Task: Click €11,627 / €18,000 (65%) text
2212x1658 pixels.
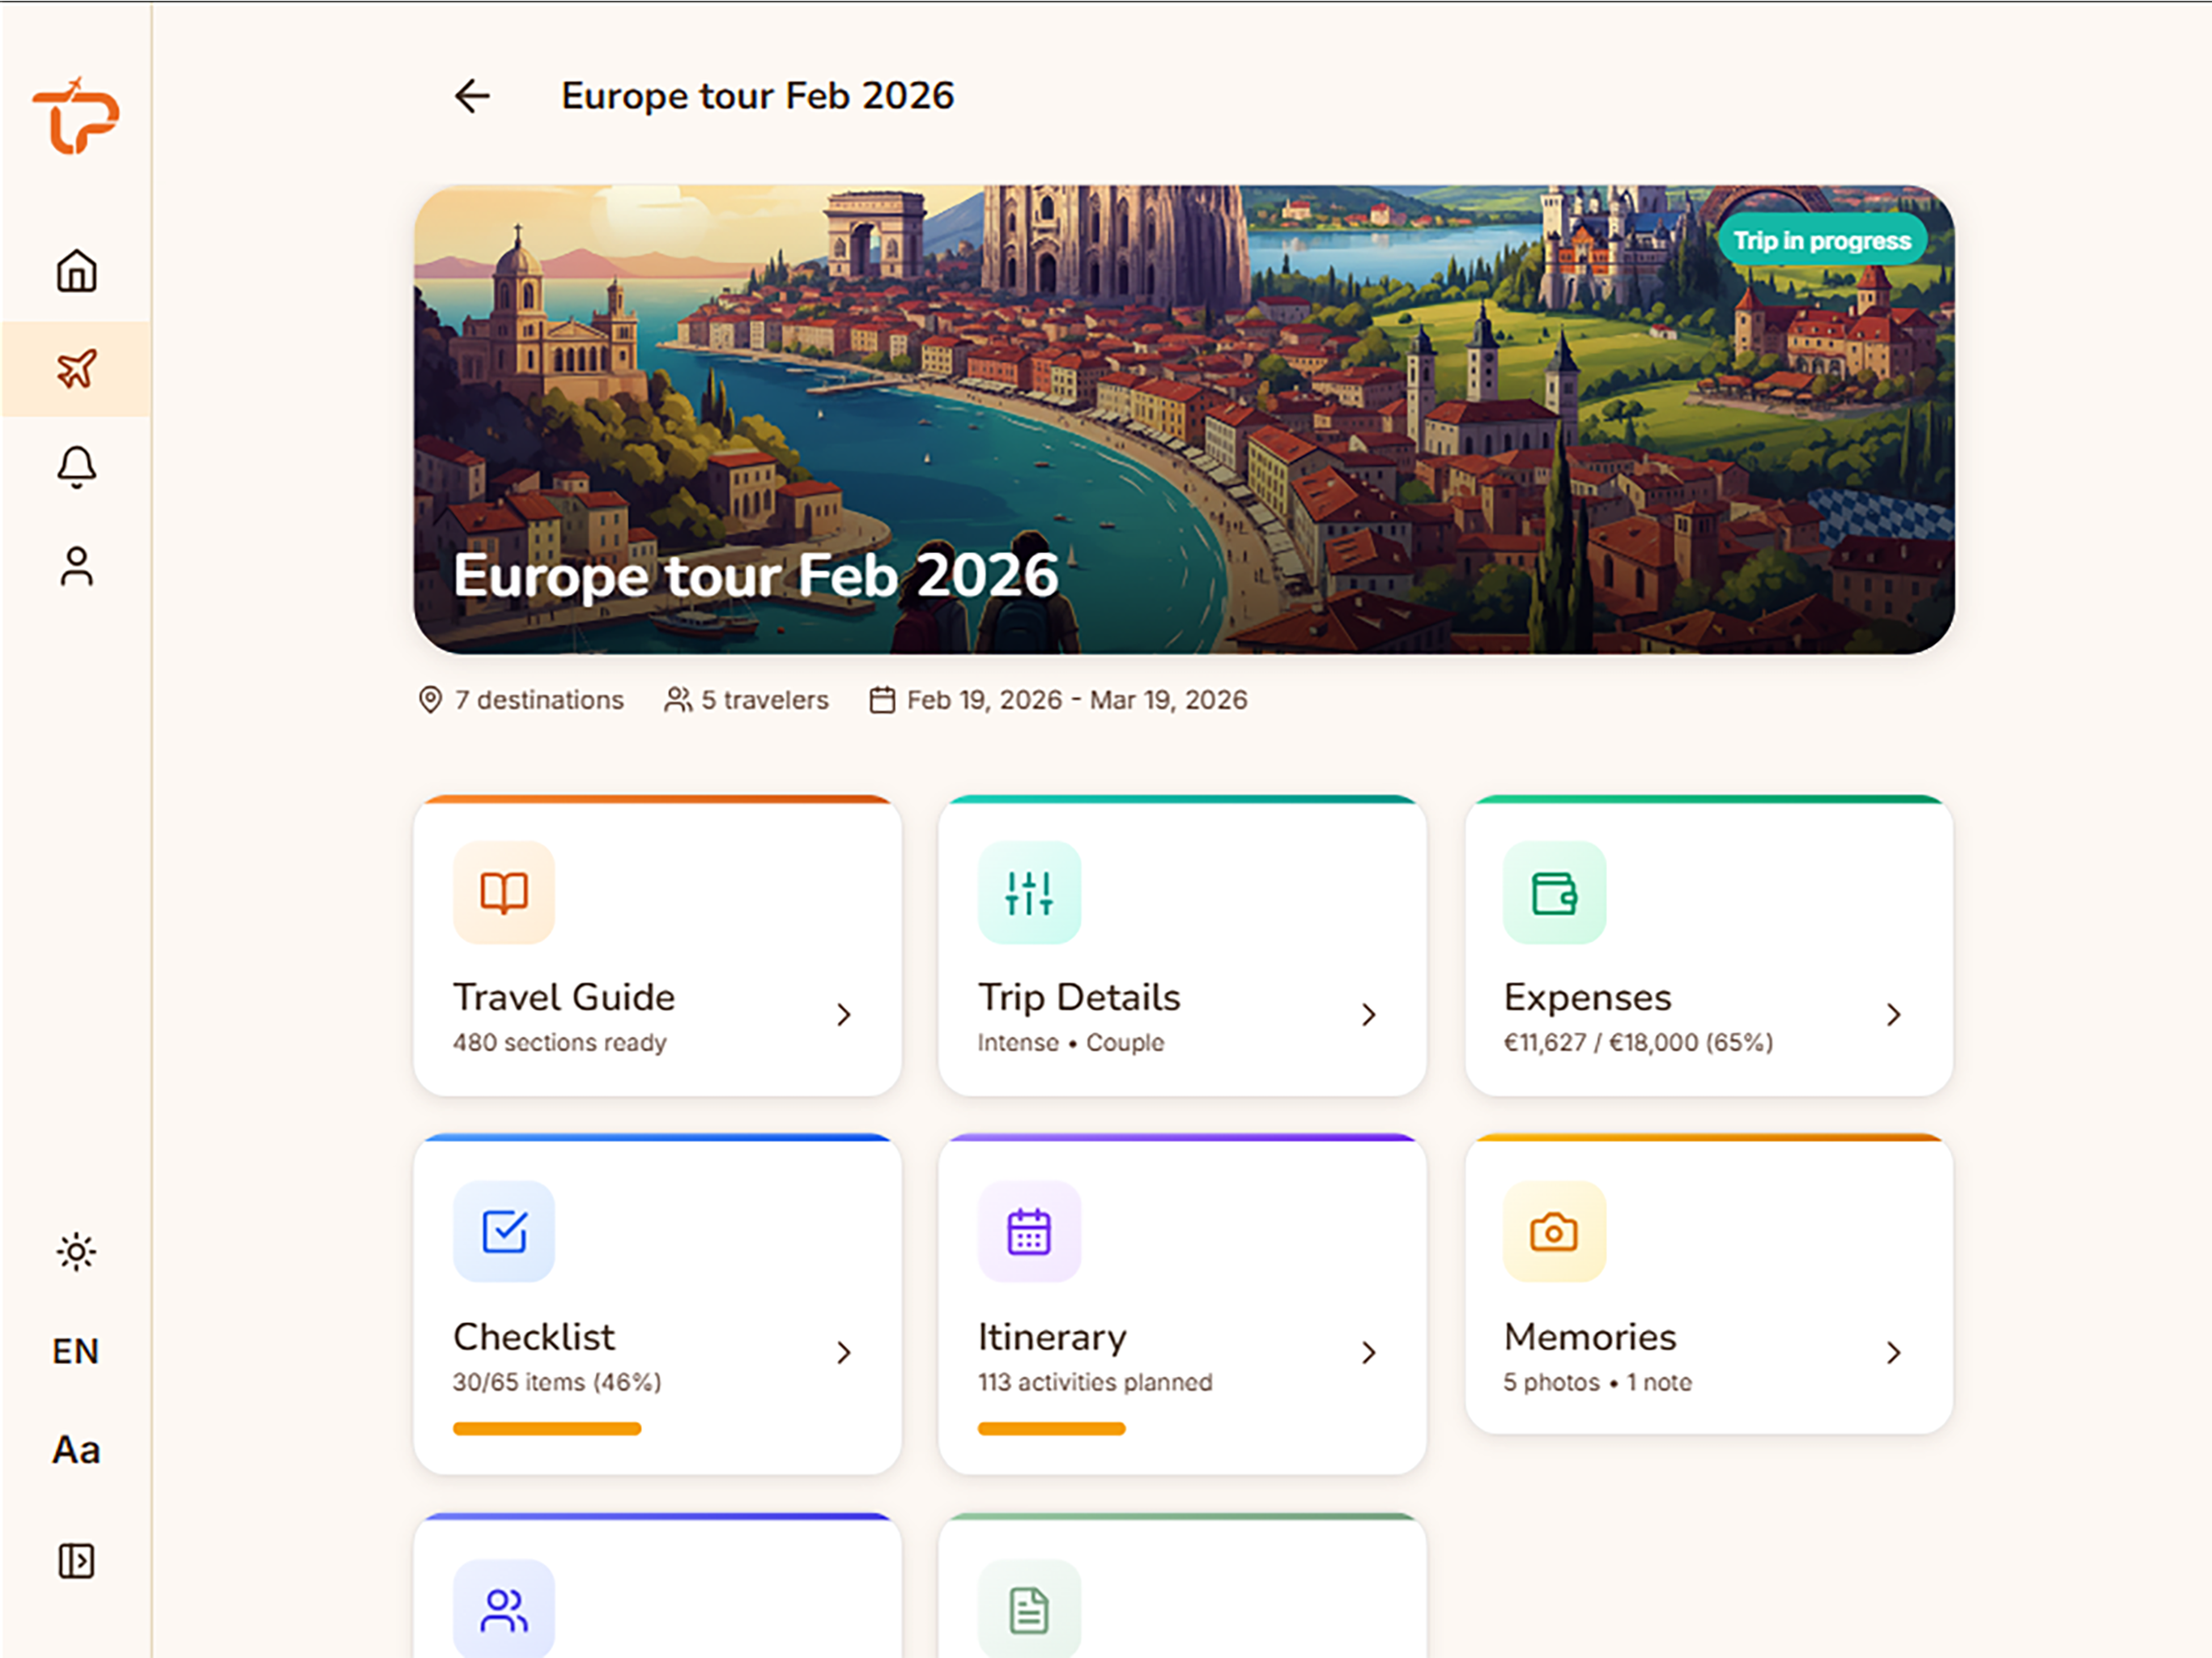Action: (1638, 1042)
